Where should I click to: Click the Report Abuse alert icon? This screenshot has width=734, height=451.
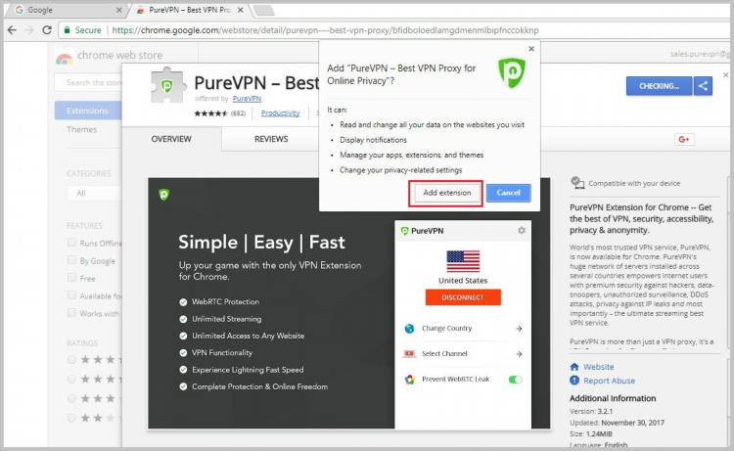point(574,381)
